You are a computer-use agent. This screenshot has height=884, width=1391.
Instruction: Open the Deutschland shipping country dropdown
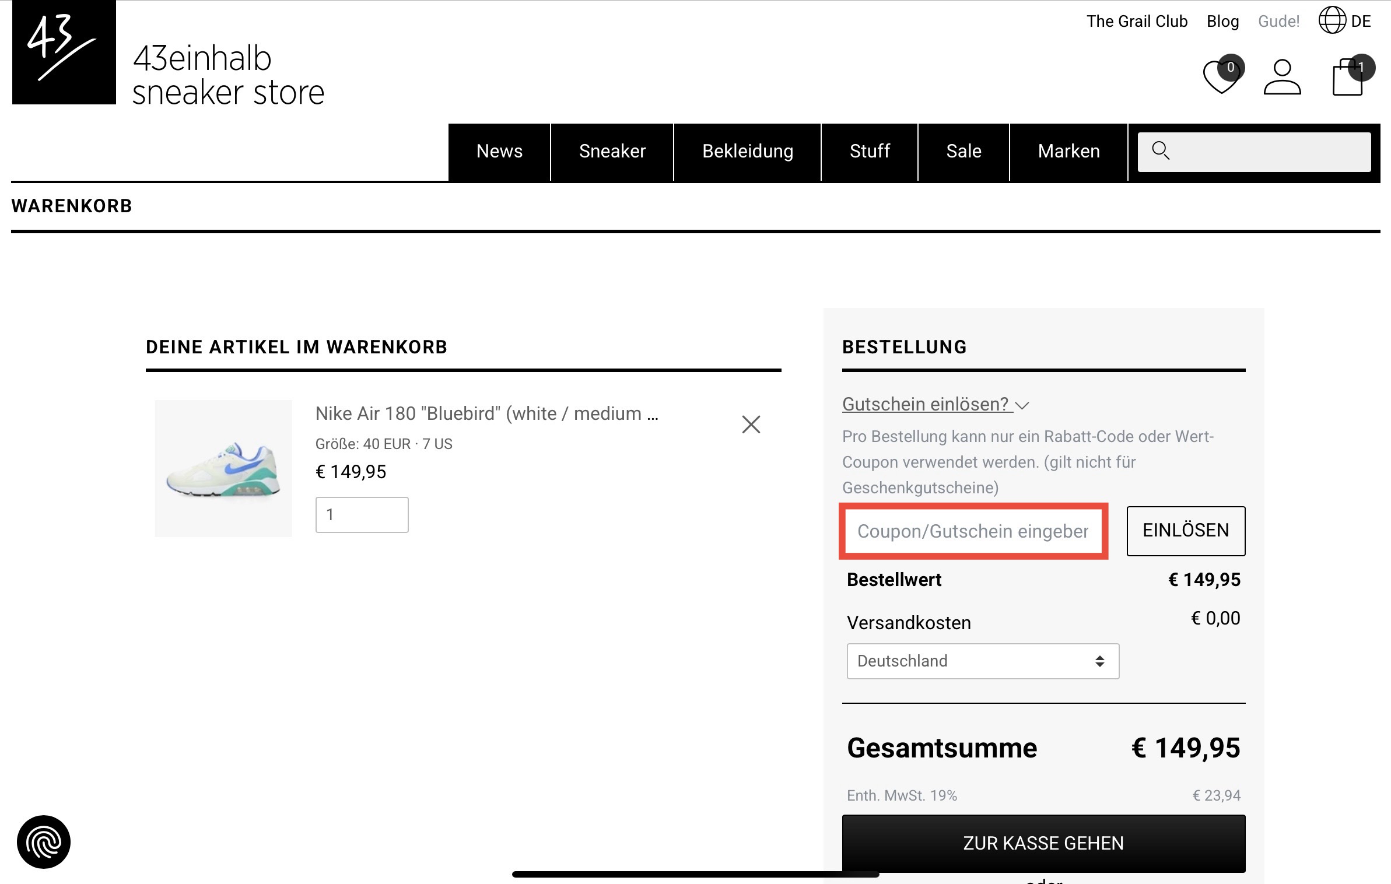coord(983,661)
